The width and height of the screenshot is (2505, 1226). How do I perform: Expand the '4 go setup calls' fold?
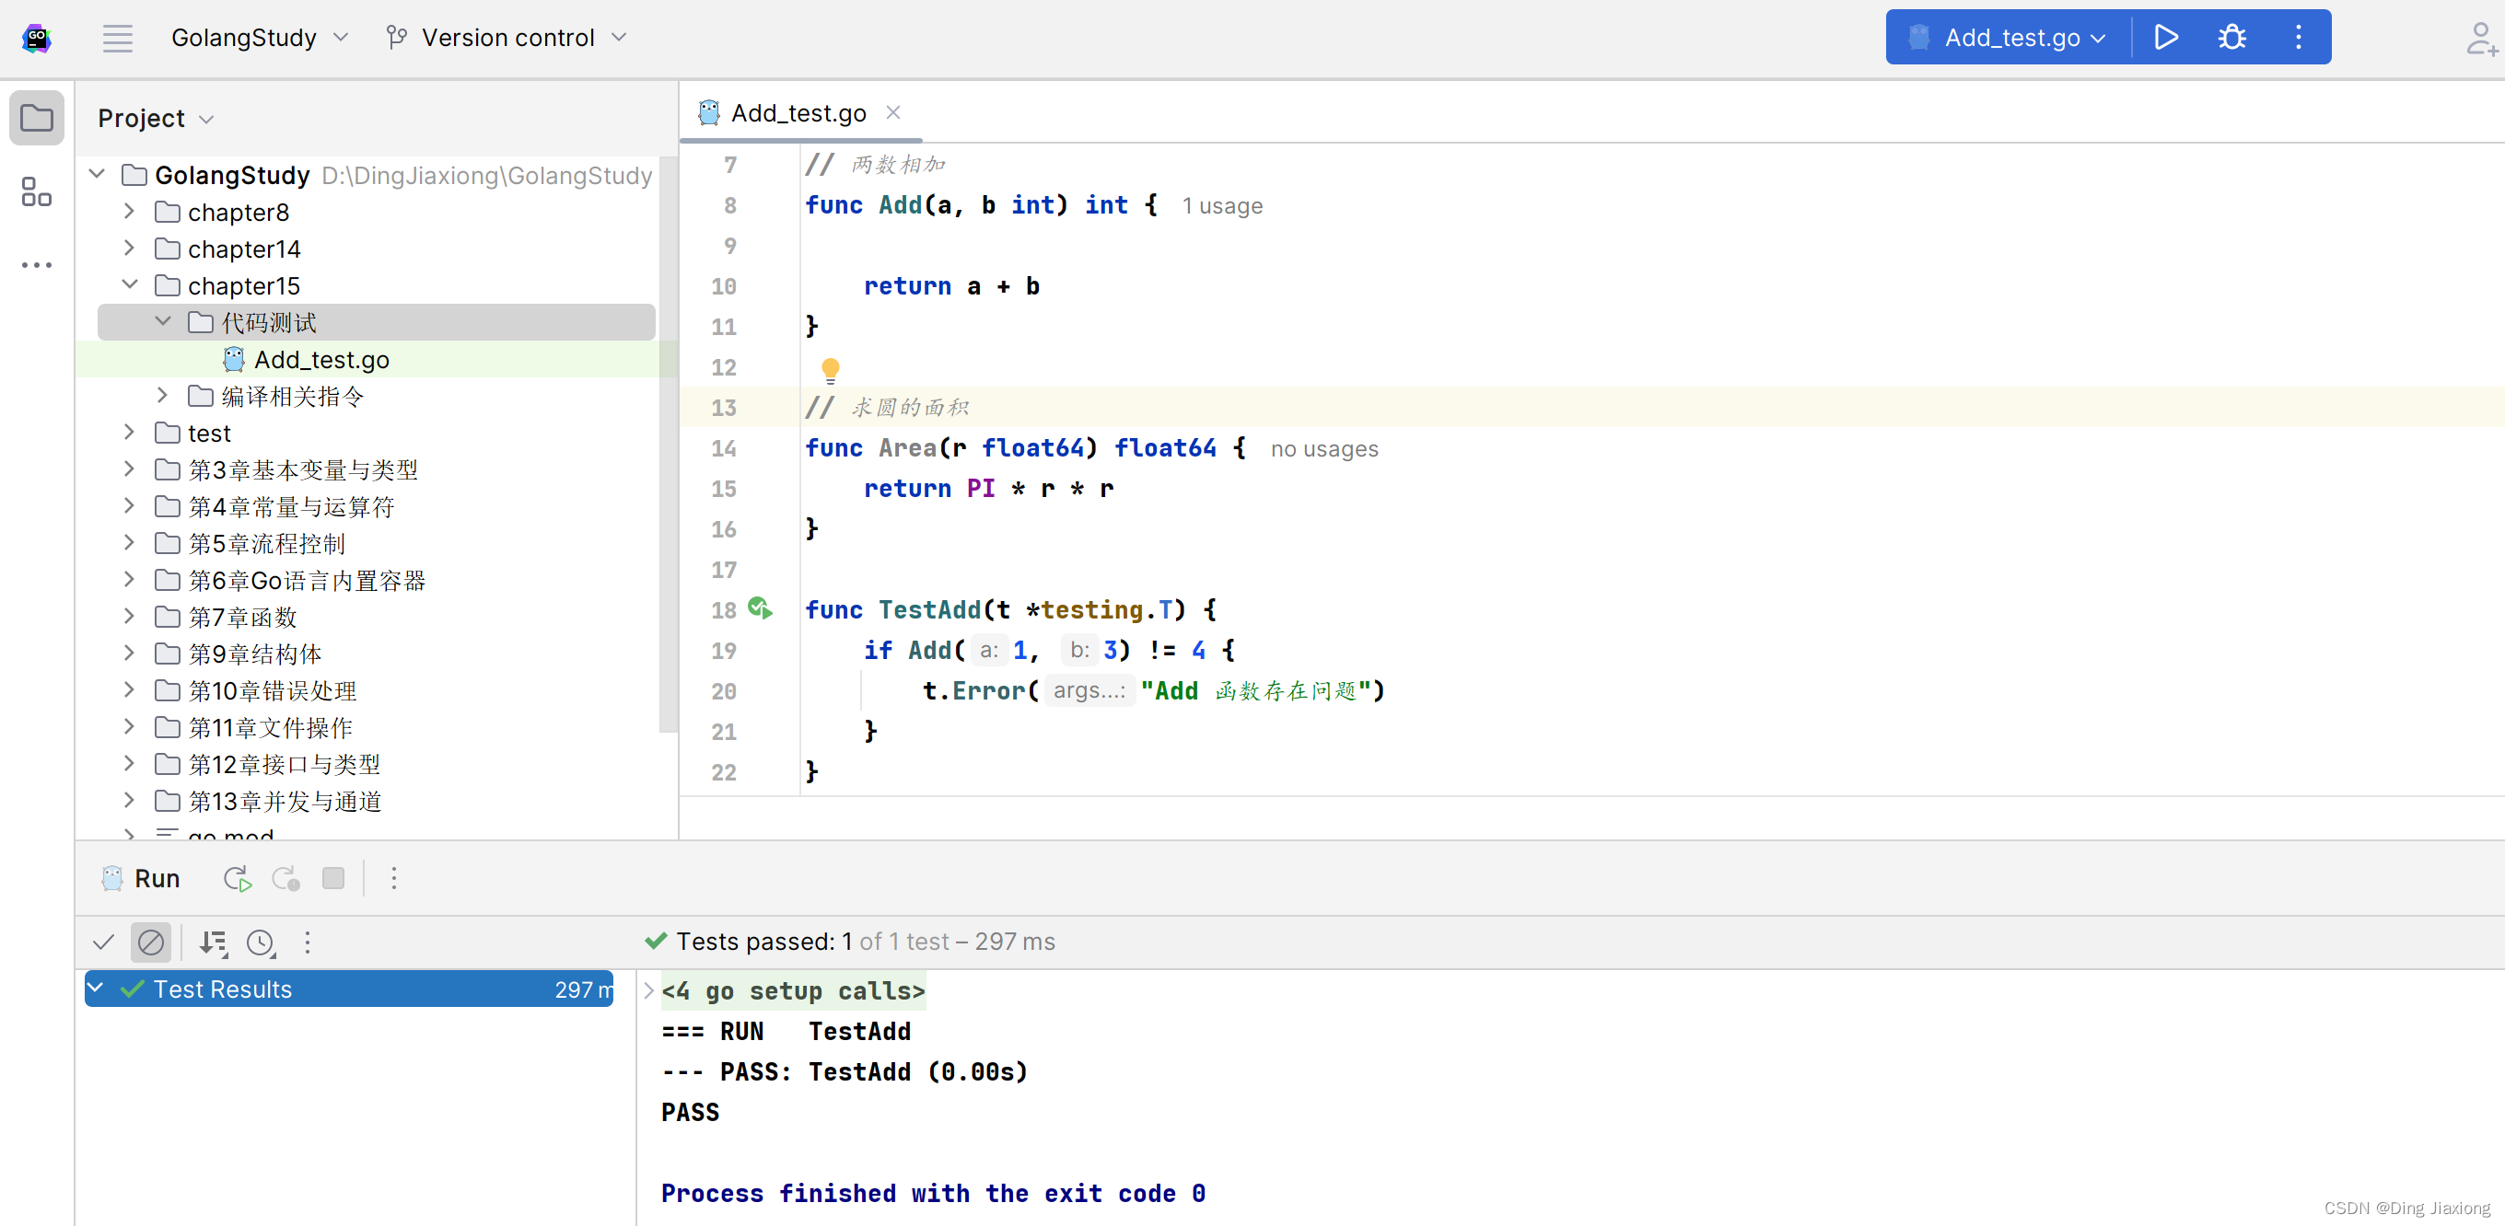point(648,990)
